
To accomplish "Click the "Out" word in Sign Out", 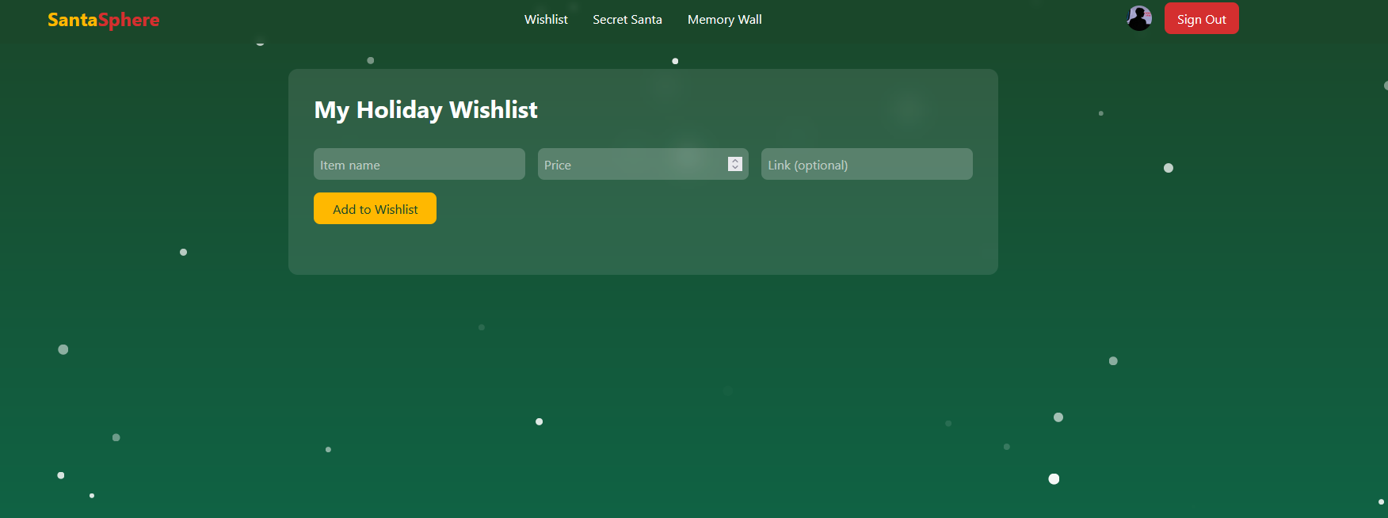I will coord(1216,20).
